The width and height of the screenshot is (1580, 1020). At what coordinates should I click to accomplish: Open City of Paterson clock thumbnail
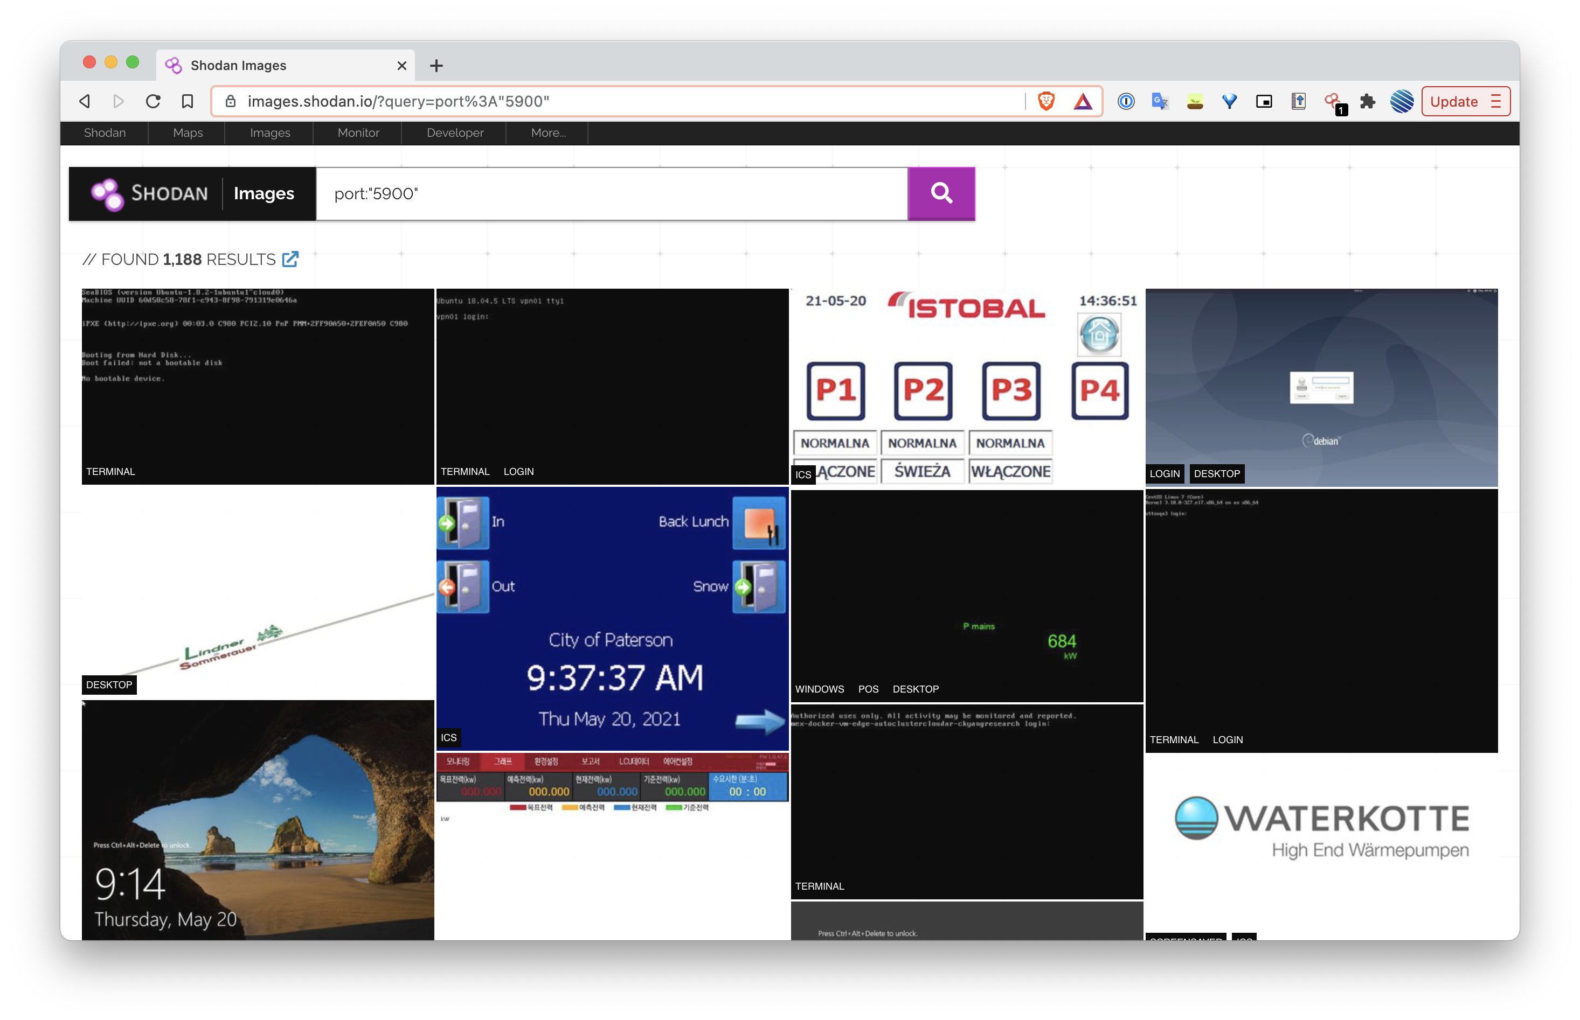coord(612,619)
